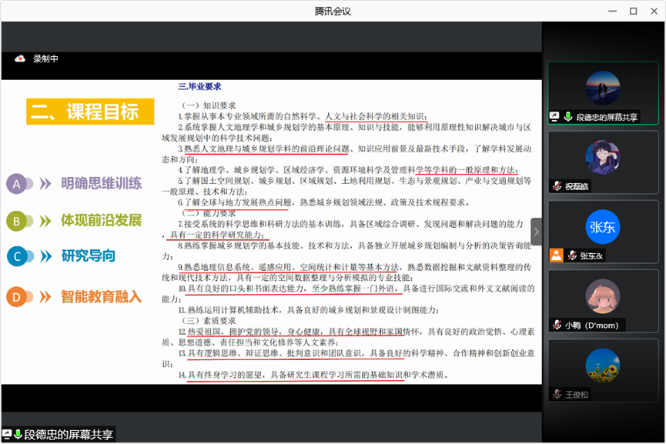Click the red cloud recording icon
666x444 pixels.
point(20,58)
